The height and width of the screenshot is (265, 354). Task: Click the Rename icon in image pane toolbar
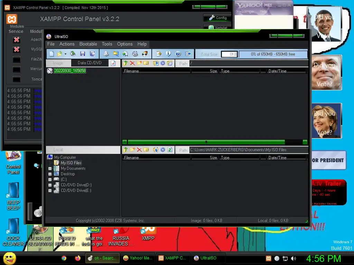(146, 63)
